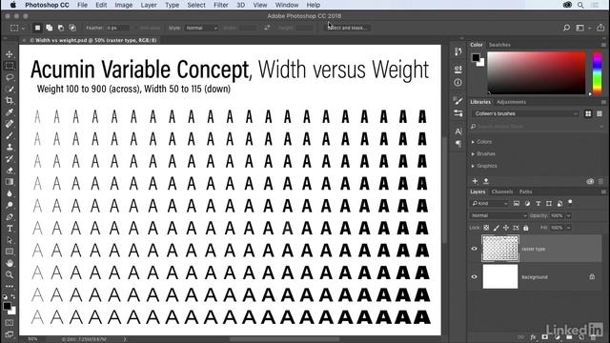
Task: Open the Kind filter dropdown
Action: (490, 203)
